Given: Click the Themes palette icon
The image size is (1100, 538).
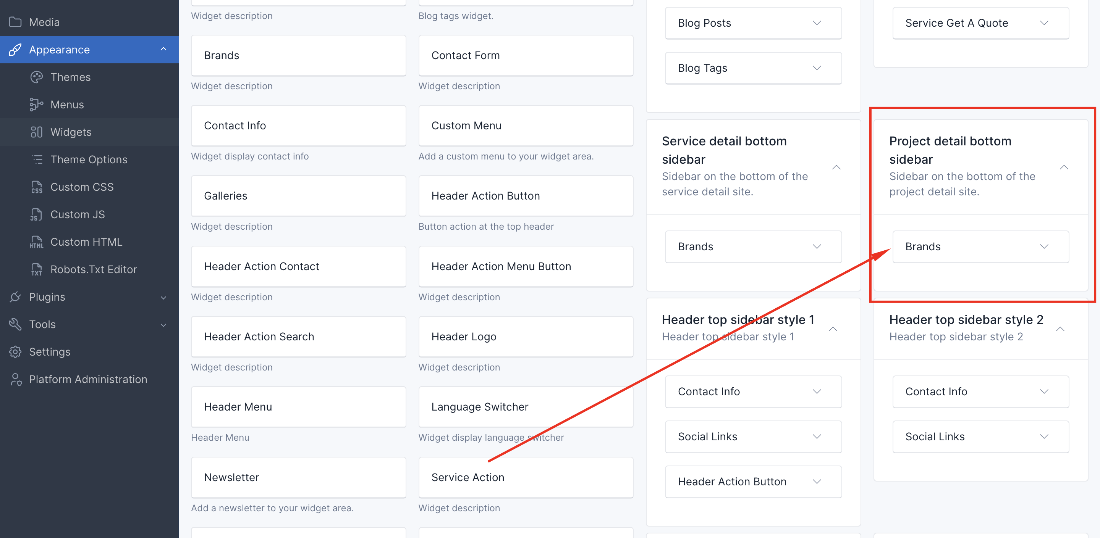Looking at the screenshot, I should pos(37,77).
